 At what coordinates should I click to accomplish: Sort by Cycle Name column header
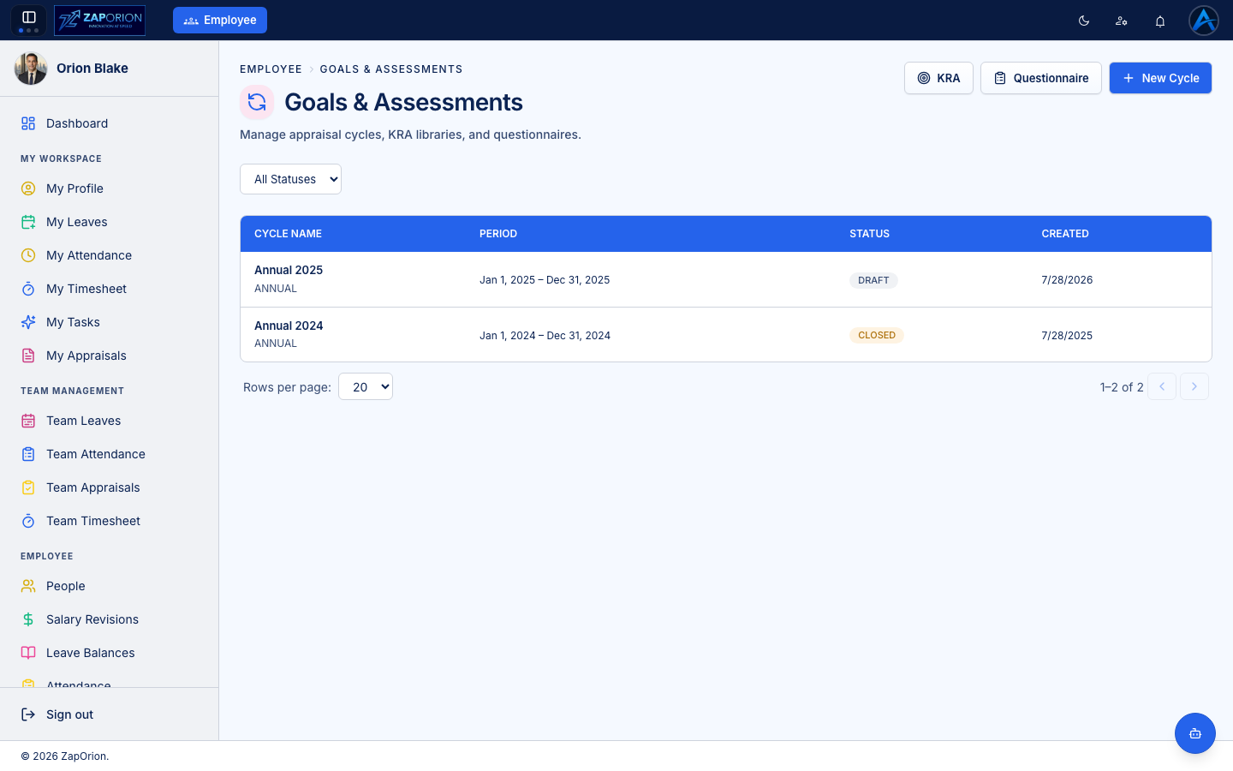pos(288,234)
